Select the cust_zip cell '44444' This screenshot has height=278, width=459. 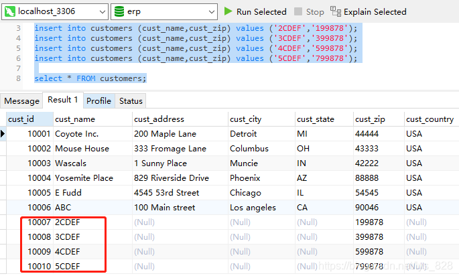[379, 134]
